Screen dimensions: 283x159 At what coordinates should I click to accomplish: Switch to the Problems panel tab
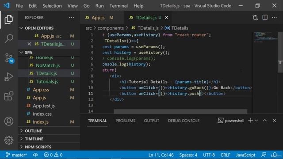pyautogui.click(x=126, y=121)
